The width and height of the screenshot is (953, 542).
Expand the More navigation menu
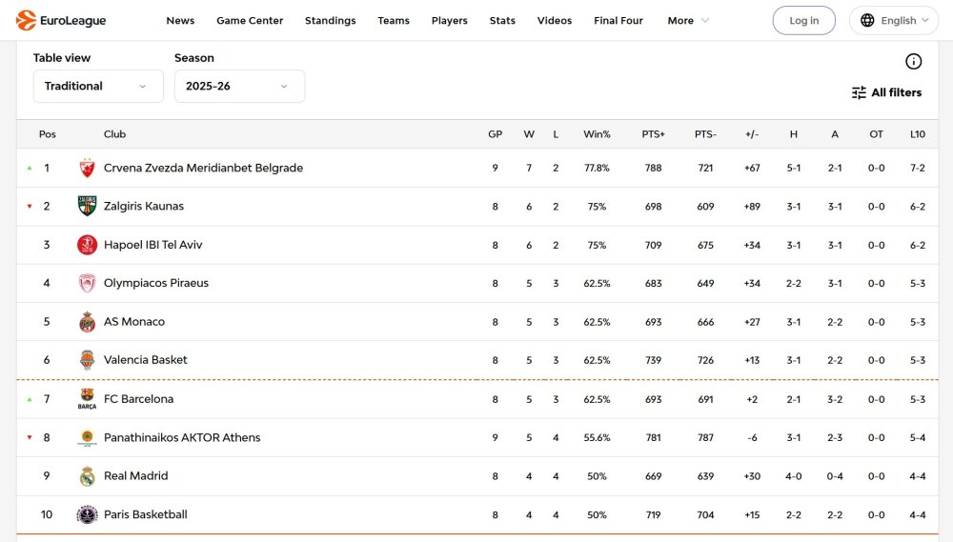click(688, 20)
